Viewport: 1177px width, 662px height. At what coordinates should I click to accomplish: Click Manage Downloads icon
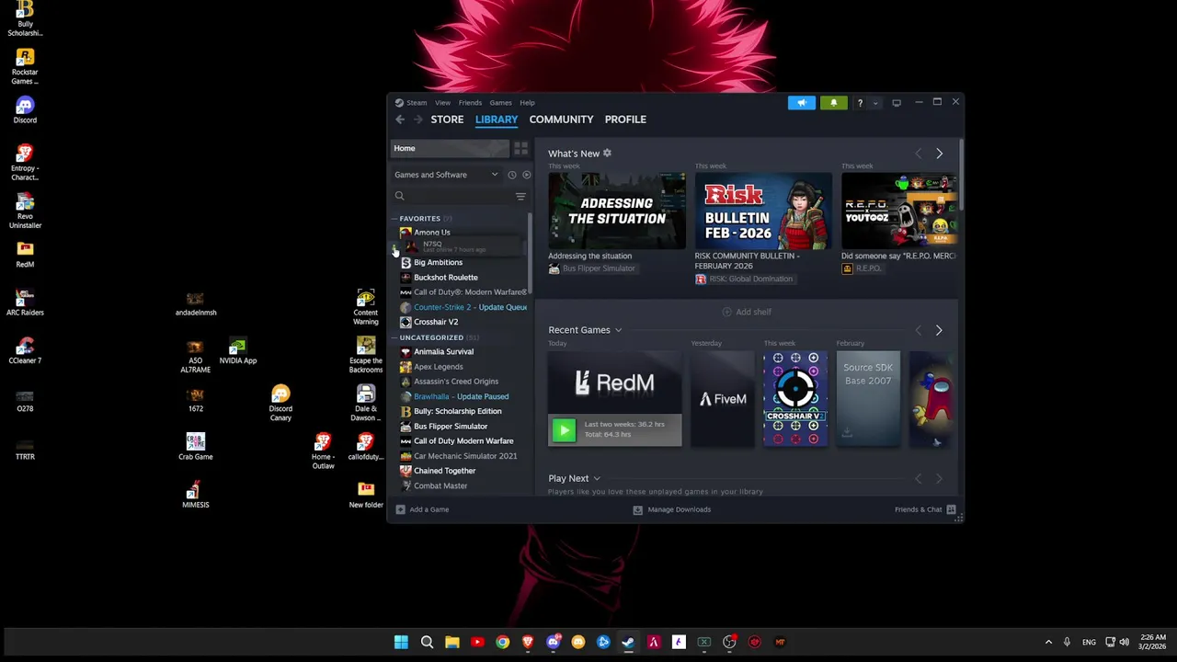tap(637, 509)
